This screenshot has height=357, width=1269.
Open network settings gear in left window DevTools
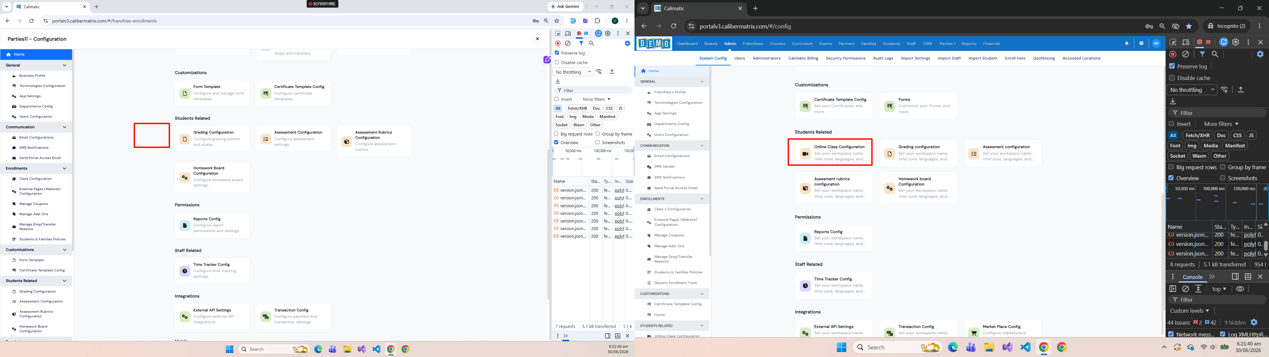(627, 43)
